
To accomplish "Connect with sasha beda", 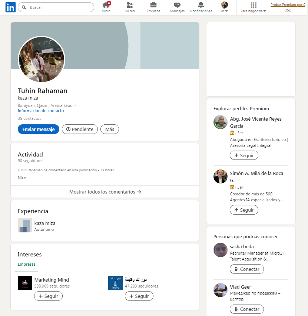I will (246, 269).
